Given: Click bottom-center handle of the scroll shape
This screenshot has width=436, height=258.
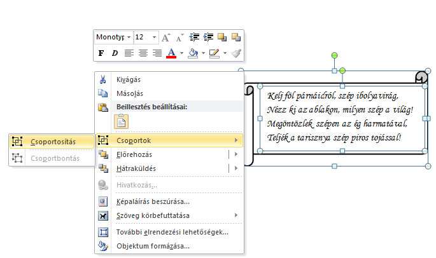Looking at the screenshot, I should [335, 166].
